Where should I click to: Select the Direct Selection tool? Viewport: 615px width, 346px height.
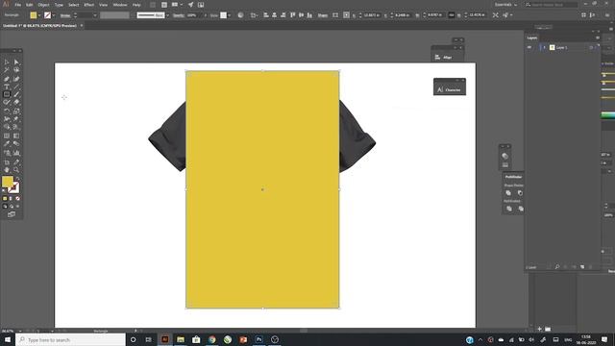16,62
